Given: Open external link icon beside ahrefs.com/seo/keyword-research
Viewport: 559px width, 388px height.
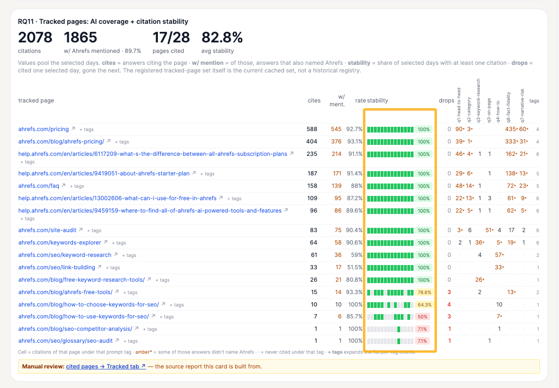Looking at the screenshot, I should (115, 255).
